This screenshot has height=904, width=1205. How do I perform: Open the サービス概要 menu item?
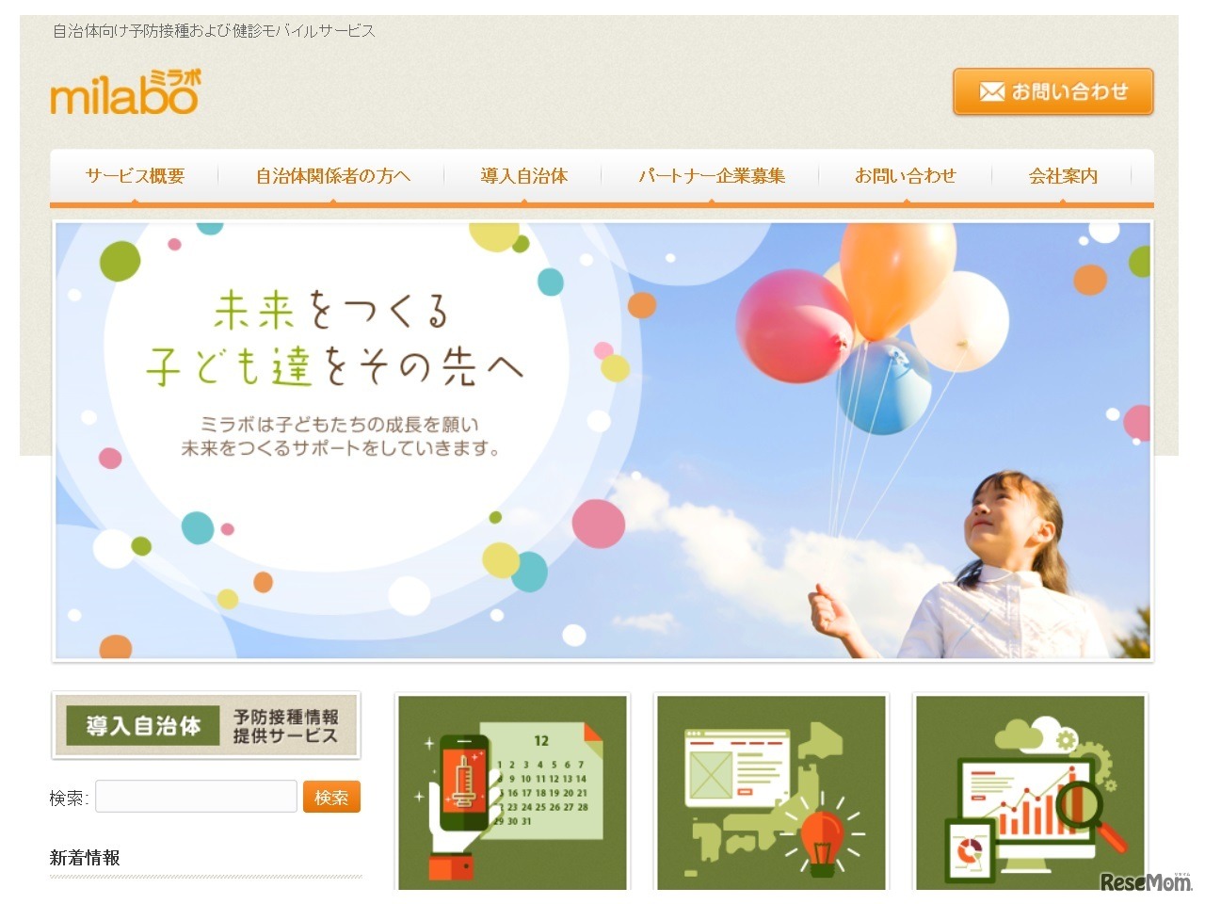(135, 176)
